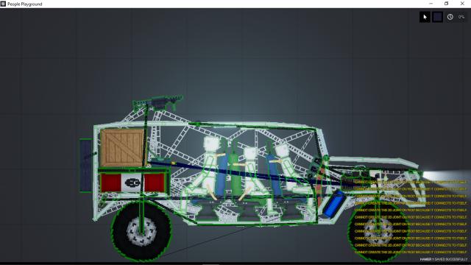The image size is (471, 265).
Task: Select the dark metal plate behind the crate
Action: pyautogui.click(x=86, y=165)
